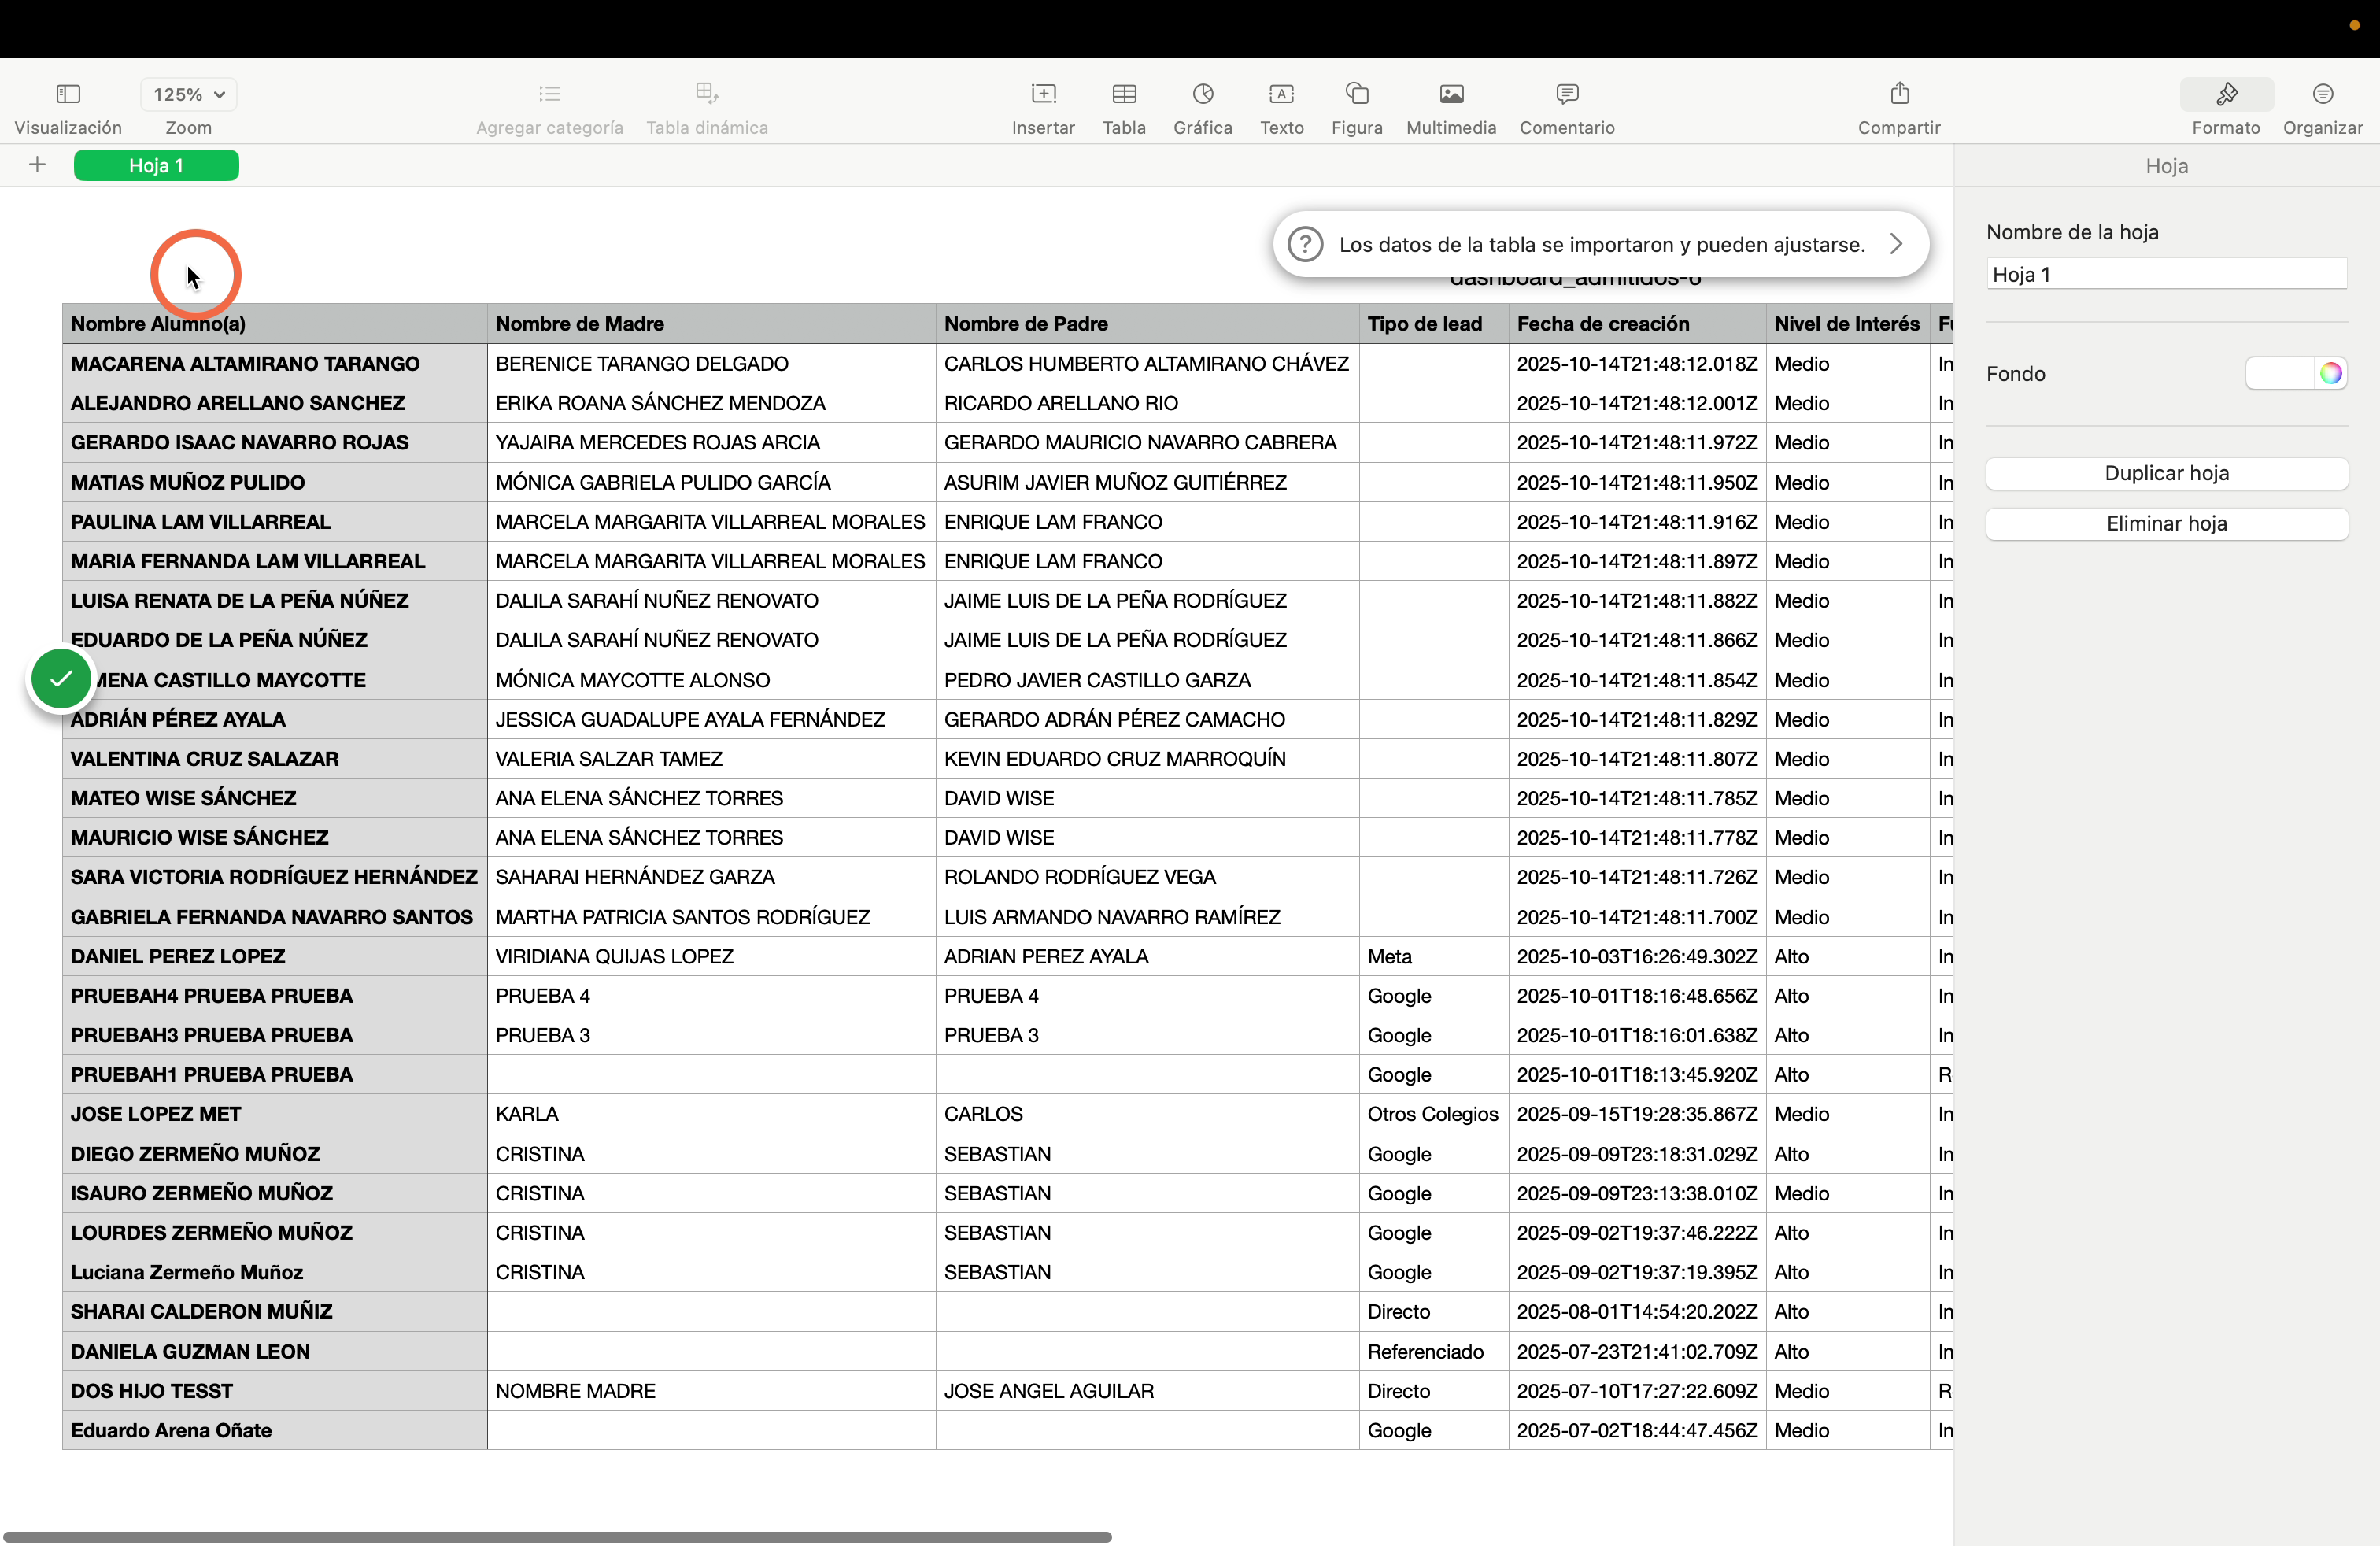Select the Nombre Alumno(a) header cell
This screenshot has width=2380, height=1546.
click(x=275, y=324)
